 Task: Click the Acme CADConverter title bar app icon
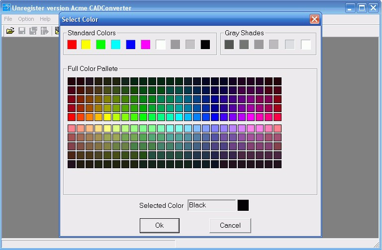point(6,7)
